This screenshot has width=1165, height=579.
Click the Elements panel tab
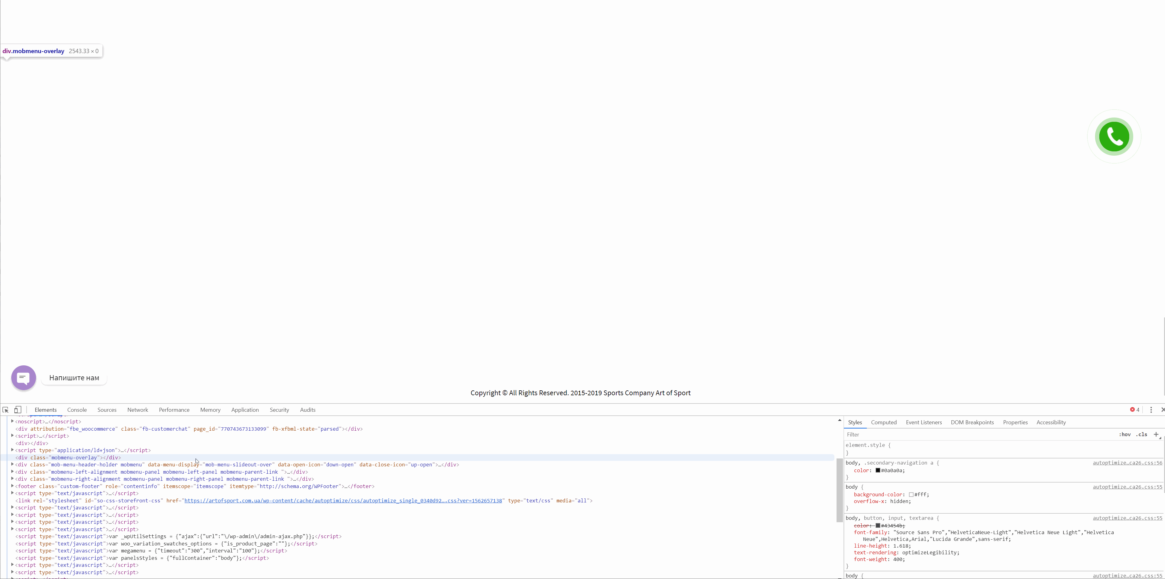pyautogui.click(x=45, y=410)
